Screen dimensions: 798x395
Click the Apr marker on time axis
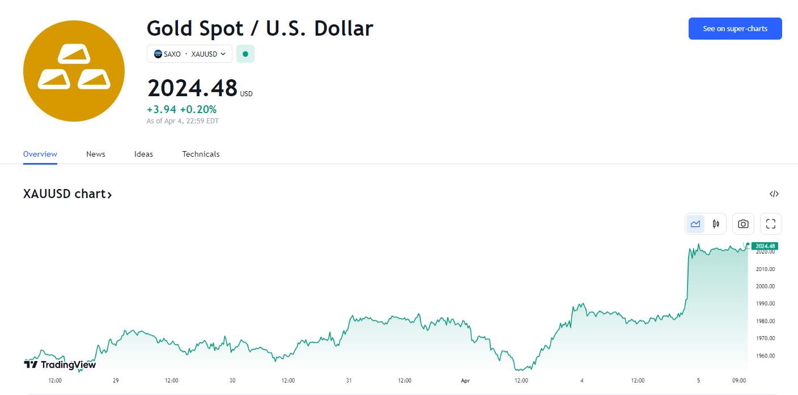[465, 381]
